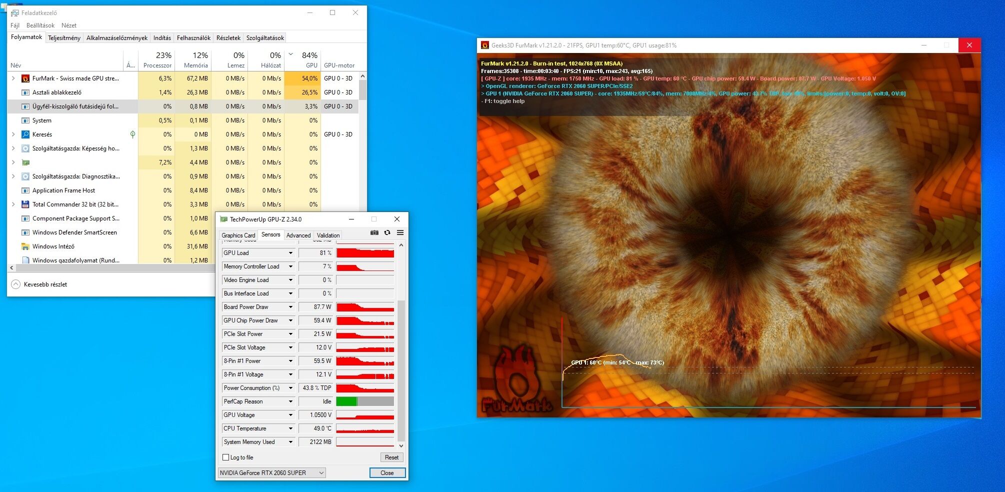Click the Keresés search process icon
Viewport: 1005px width, 492px height.
click(25, 134)
